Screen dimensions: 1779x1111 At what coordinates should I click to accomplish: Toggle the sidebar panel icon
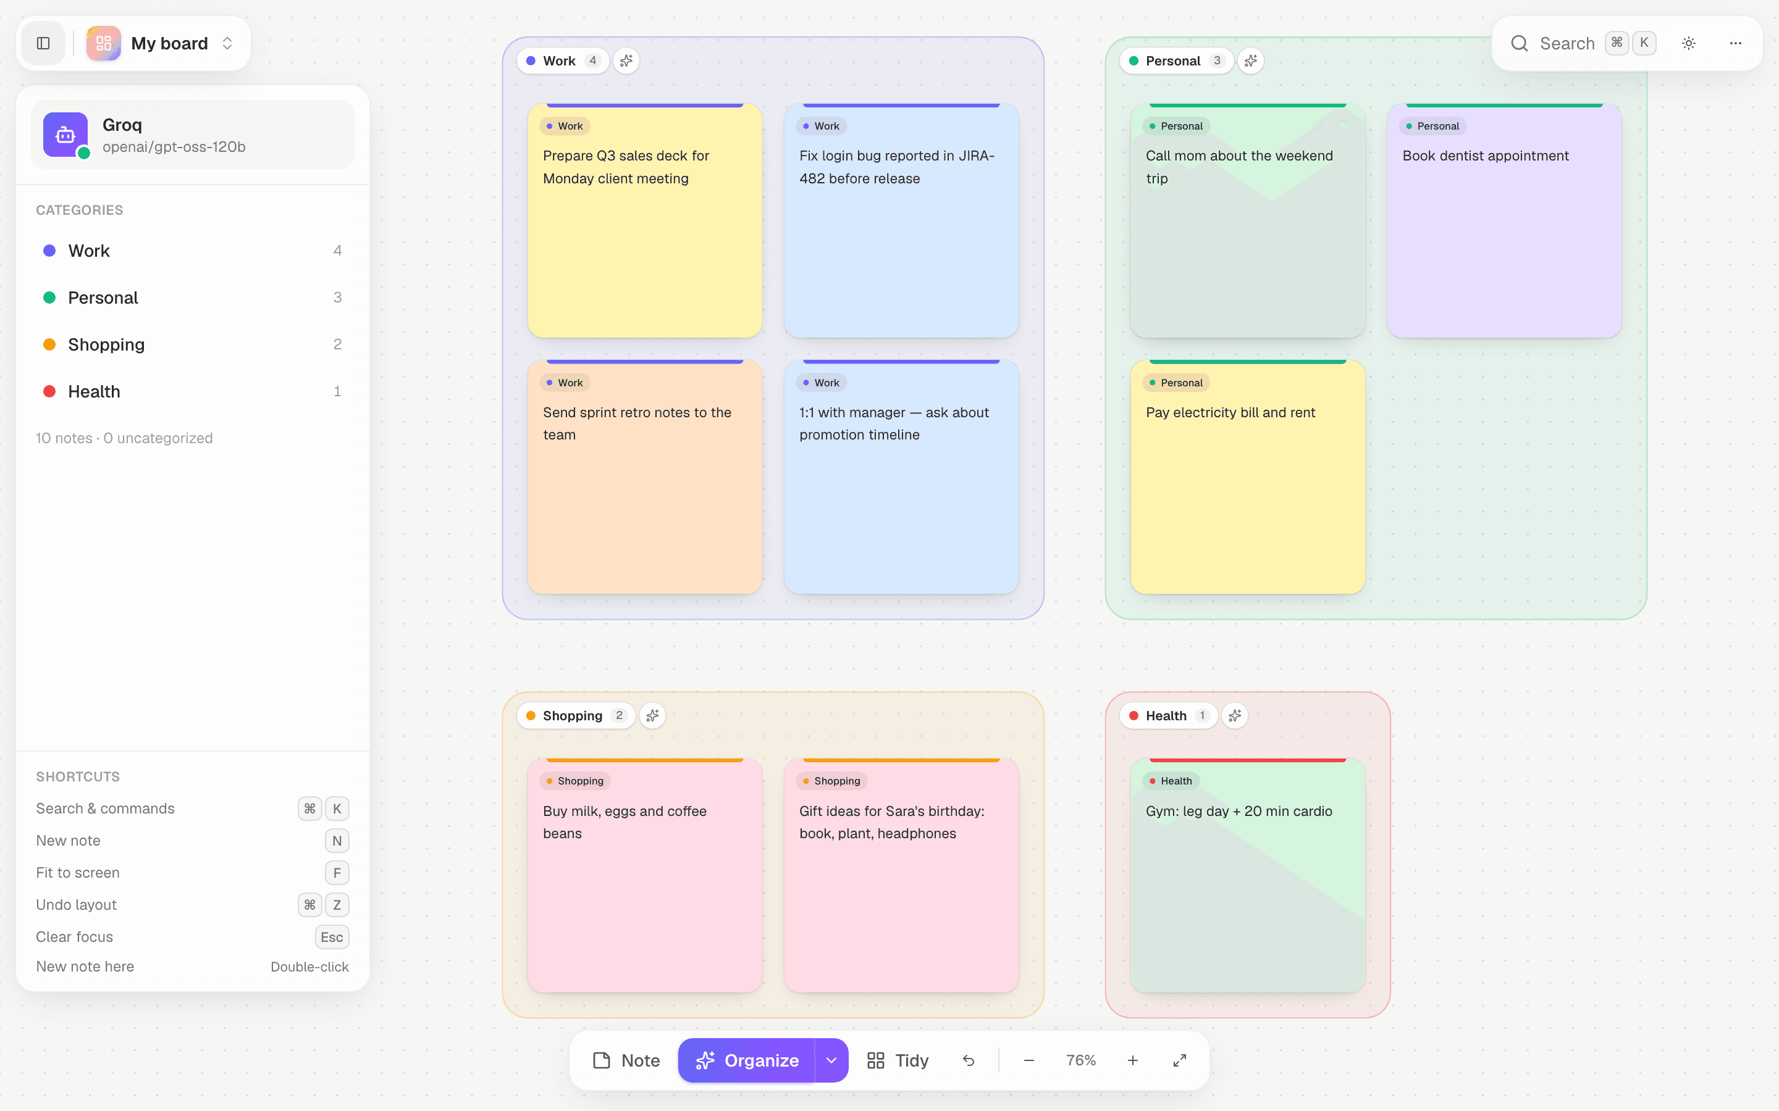[x=43, y=43]
